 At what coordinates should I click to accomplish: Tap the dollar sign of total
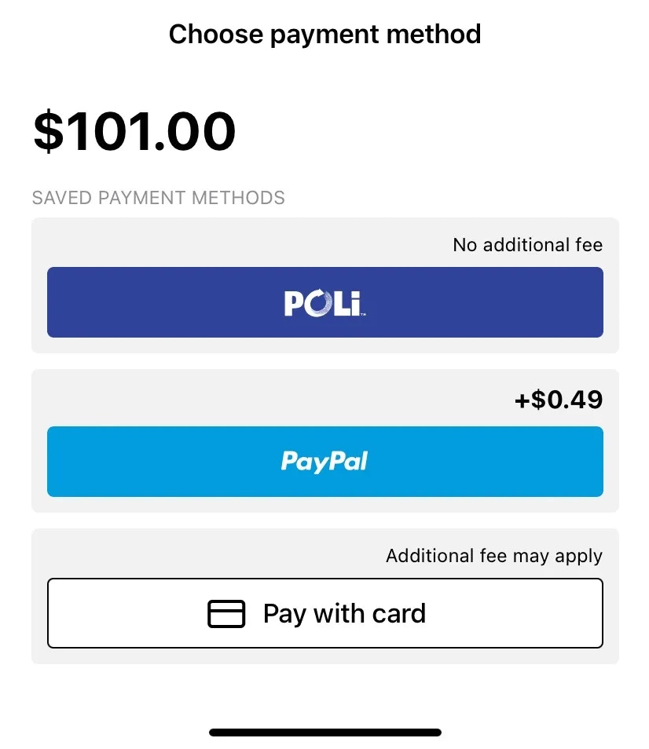click(48, 131)
